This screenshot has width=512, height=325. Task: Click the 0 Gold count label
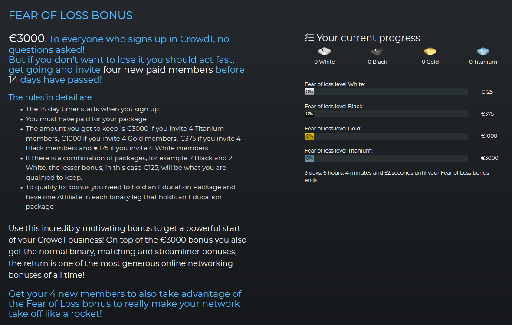[430, 62]
